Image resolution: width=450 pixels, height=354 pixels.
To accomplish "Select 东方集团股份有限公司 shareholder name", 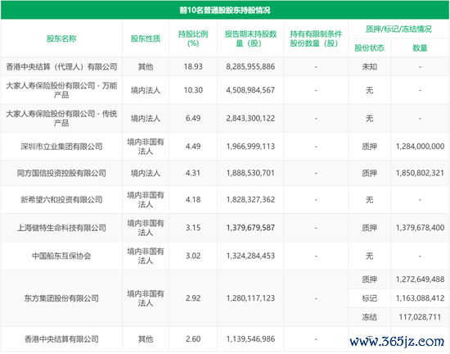I will coord(61,298).
